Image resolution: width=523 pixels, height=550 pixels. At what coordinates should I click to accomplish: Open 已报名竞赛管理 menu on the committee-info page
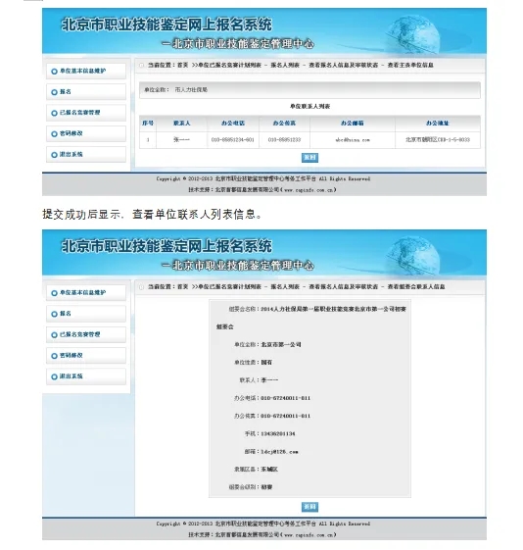click(x=86, y=334)
